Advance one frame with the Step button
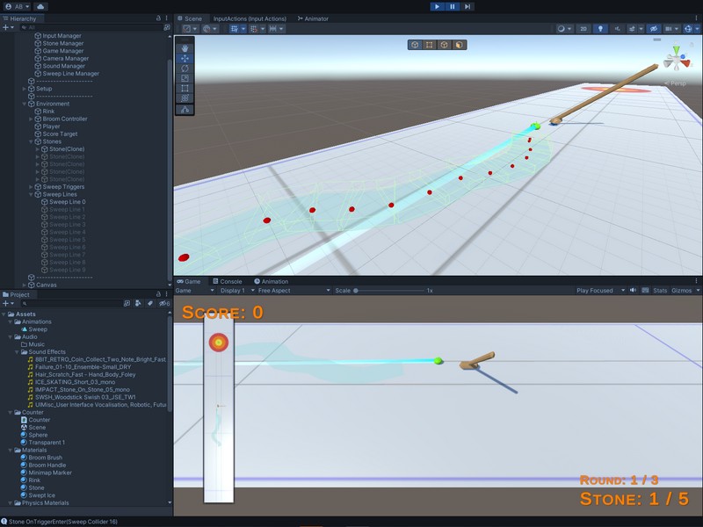This screenshot has height=527, width=703. tap(467, 6)
